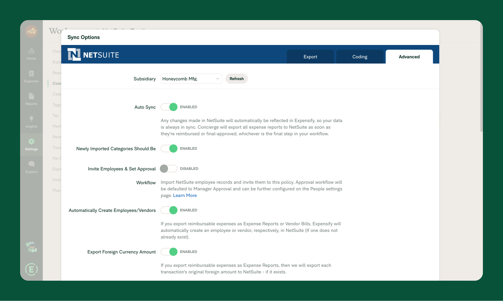The width and height of the screenshot is (503, 301).
Task: Select the Advanced tab
Action: click(409, 57)
